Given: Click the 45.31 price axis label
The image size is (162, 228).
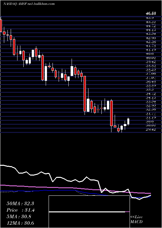Looking at the screenshot, I should (151, 22).
